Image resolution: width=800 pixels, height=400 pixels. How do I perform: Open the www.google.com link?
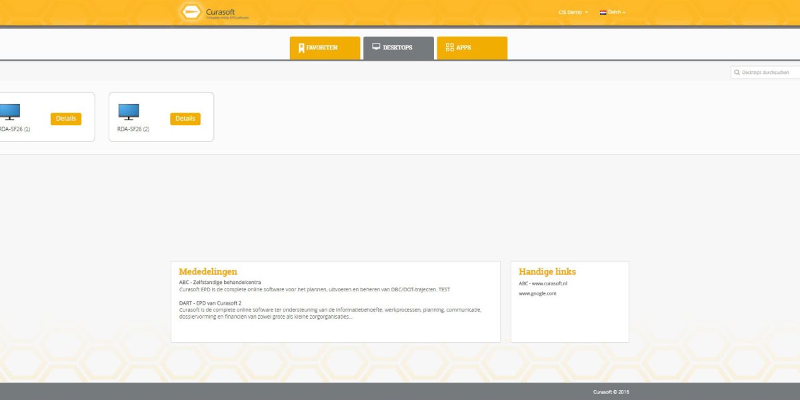coord(537,293)
